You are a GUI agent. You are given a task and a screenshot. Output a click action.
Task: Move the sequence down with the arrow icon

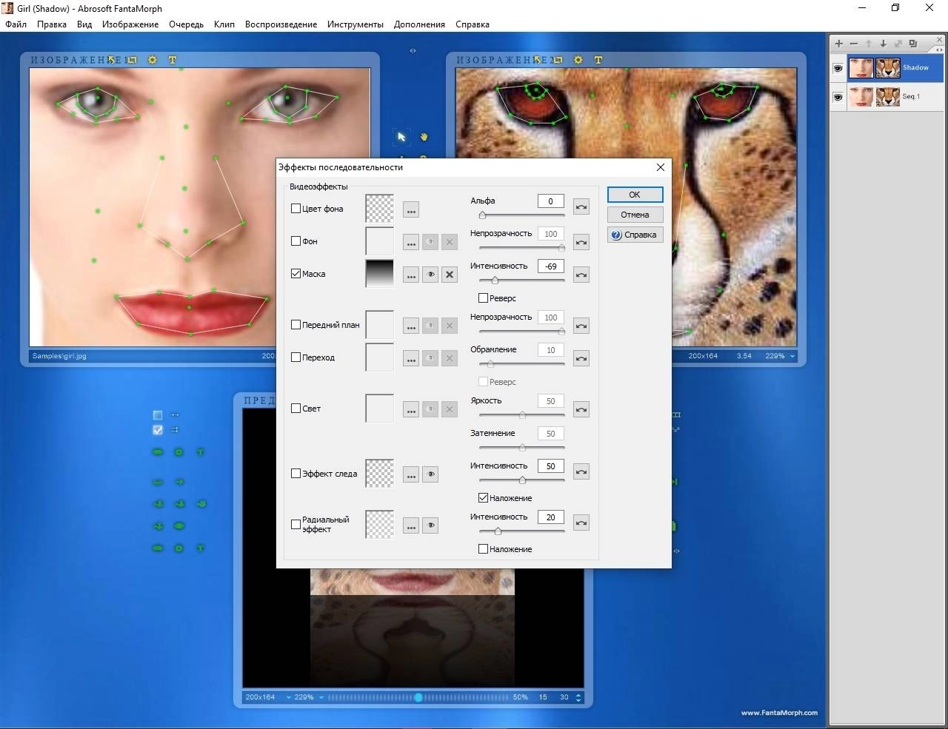pos(884,44)
